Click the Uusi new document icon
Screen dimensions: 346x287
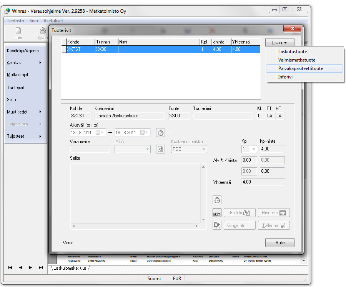[x=18, y=30]
